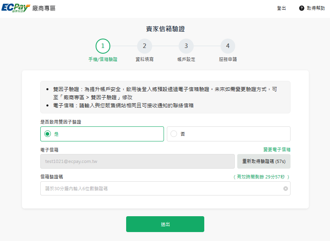Click the 資料填寫 step label
The width and height of the screenshot is (330, 241).
coord(144,59)
